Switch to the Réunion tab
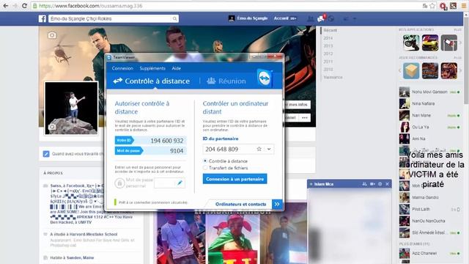 [x=226, y=81]
